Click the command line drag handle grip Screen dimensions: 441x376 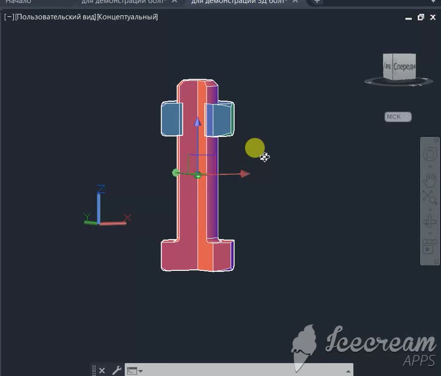coord(94,371)
